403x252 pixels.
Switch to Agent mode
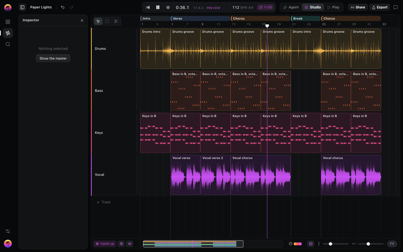tap(291, 7)
